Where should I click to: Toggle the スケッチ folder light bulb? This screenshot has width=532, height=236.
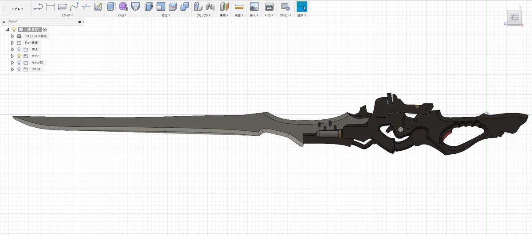pos(19,69)
